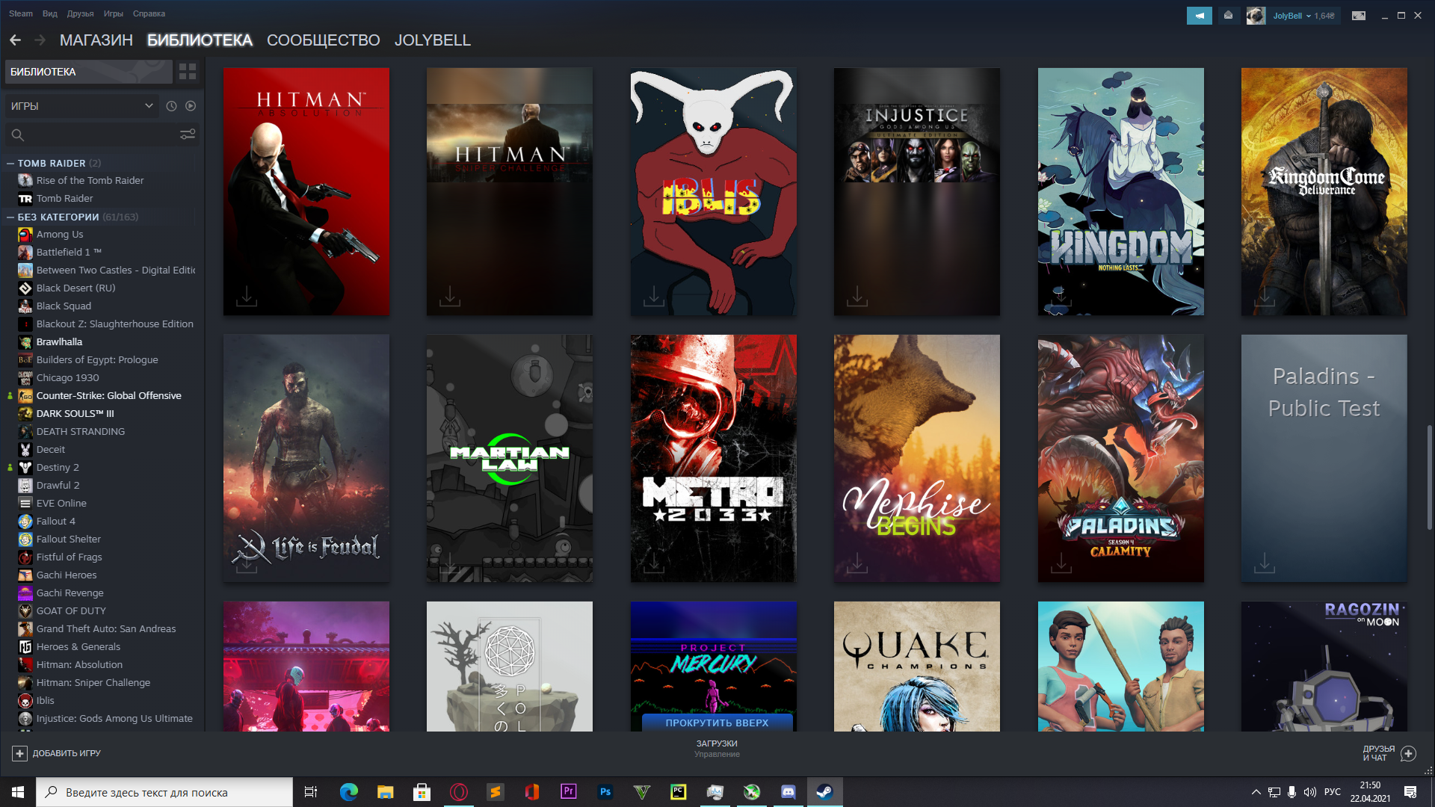The height and width of the screenshot is (807, 1435).
Task: Click the Windows taskbar search box
Action: click(x=164, y=792)
